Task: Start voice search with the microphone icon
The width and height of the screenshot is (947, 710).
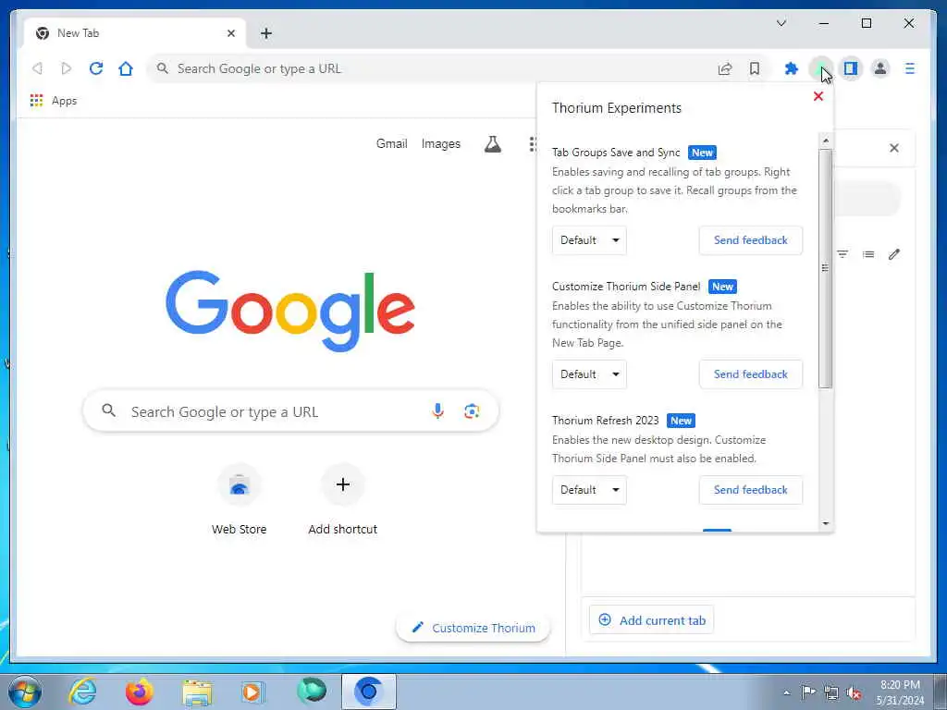Action: click(437, 411)
